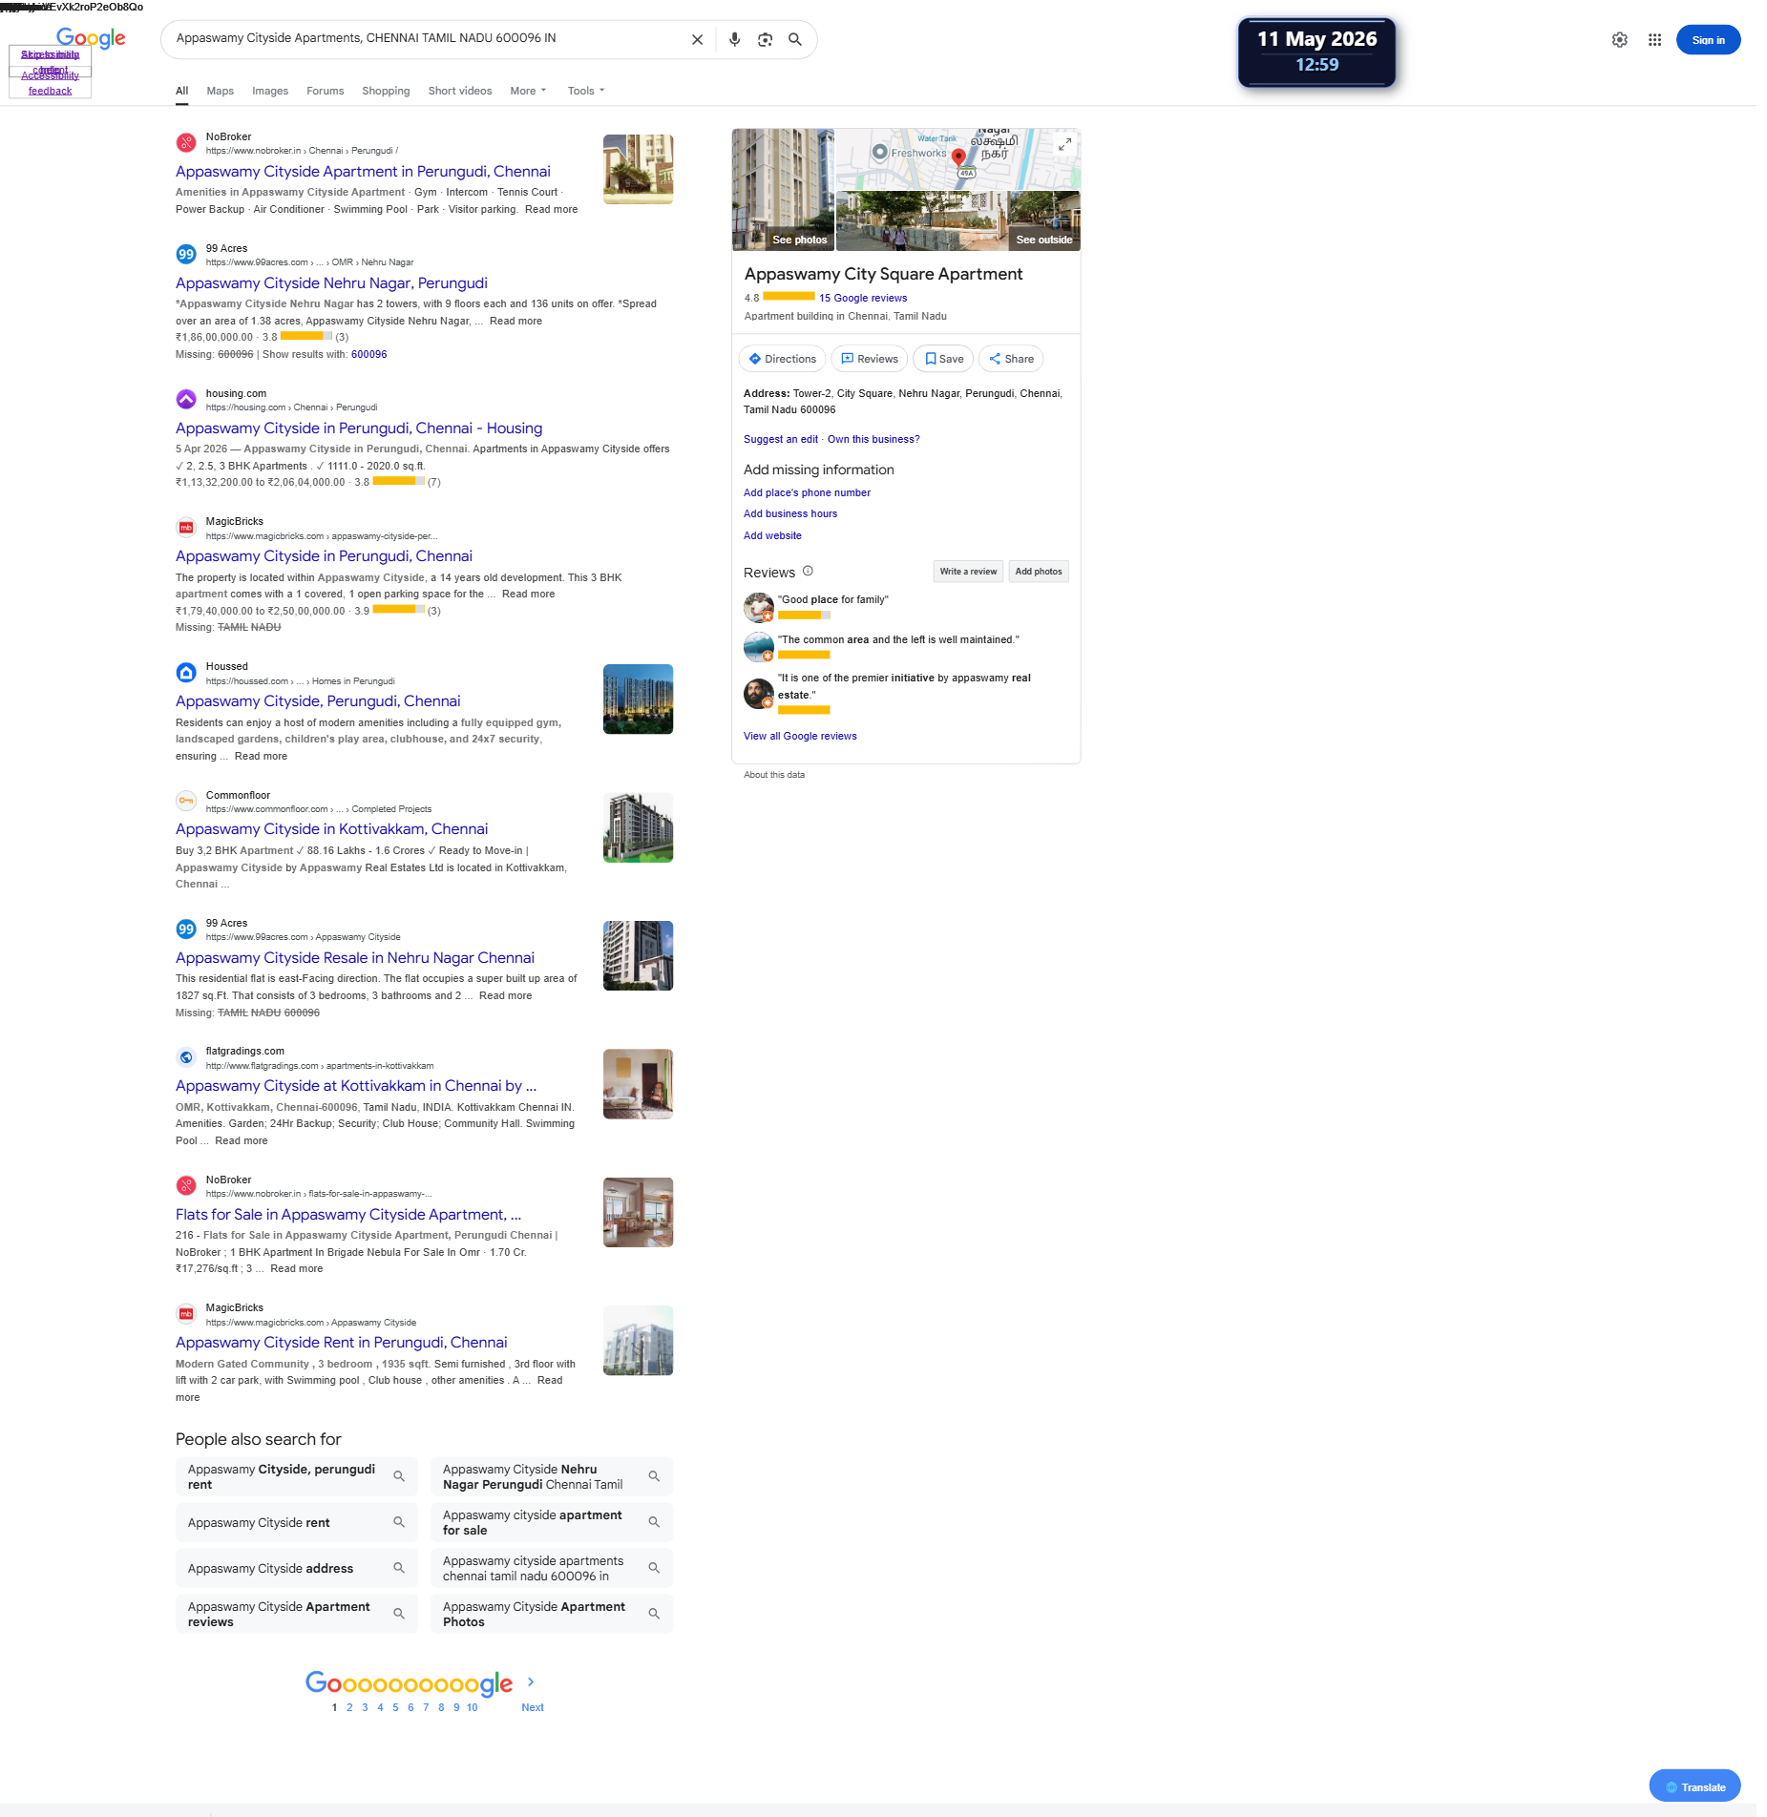Share the Appaswamy City Square listing
This screenshot has height=1817, width=1767.
click(1011, 359)
